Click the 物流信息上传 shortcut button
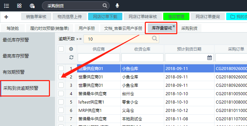Viewport: 247px width, 126px height. (70, 16)
